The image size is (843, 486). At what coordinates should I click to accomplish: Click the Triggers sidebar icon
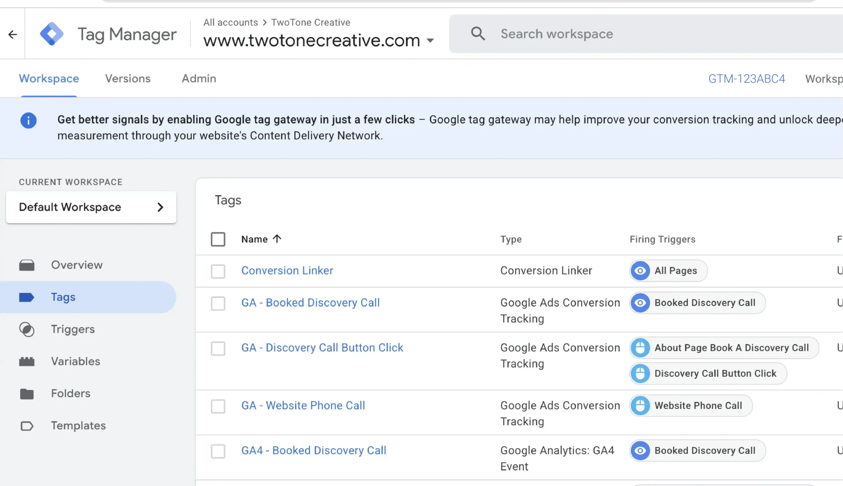tap(27, 329)
